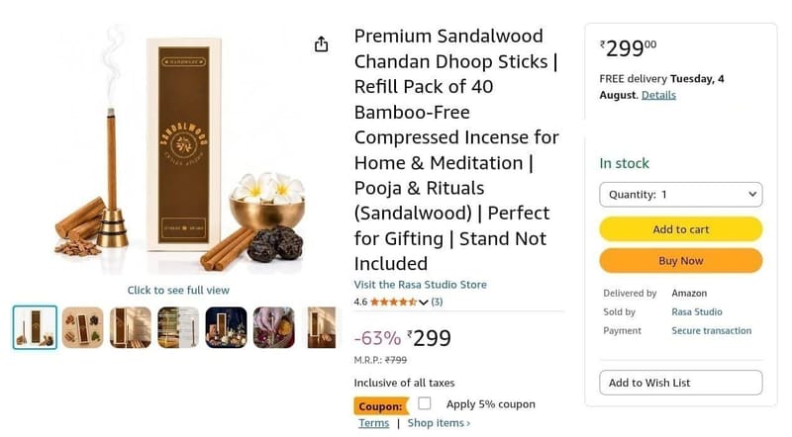Click the orange star rating icons

[393, 302]
